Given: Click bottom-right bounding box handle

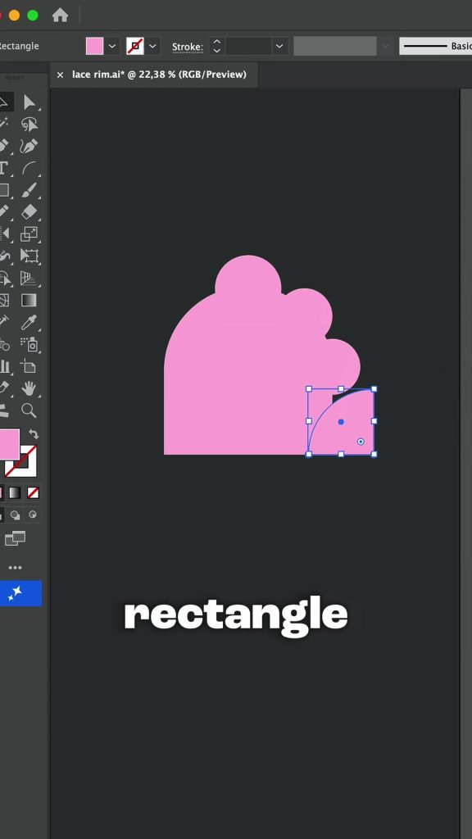Looking at the screenshot, I should click(x=374, y=454).
